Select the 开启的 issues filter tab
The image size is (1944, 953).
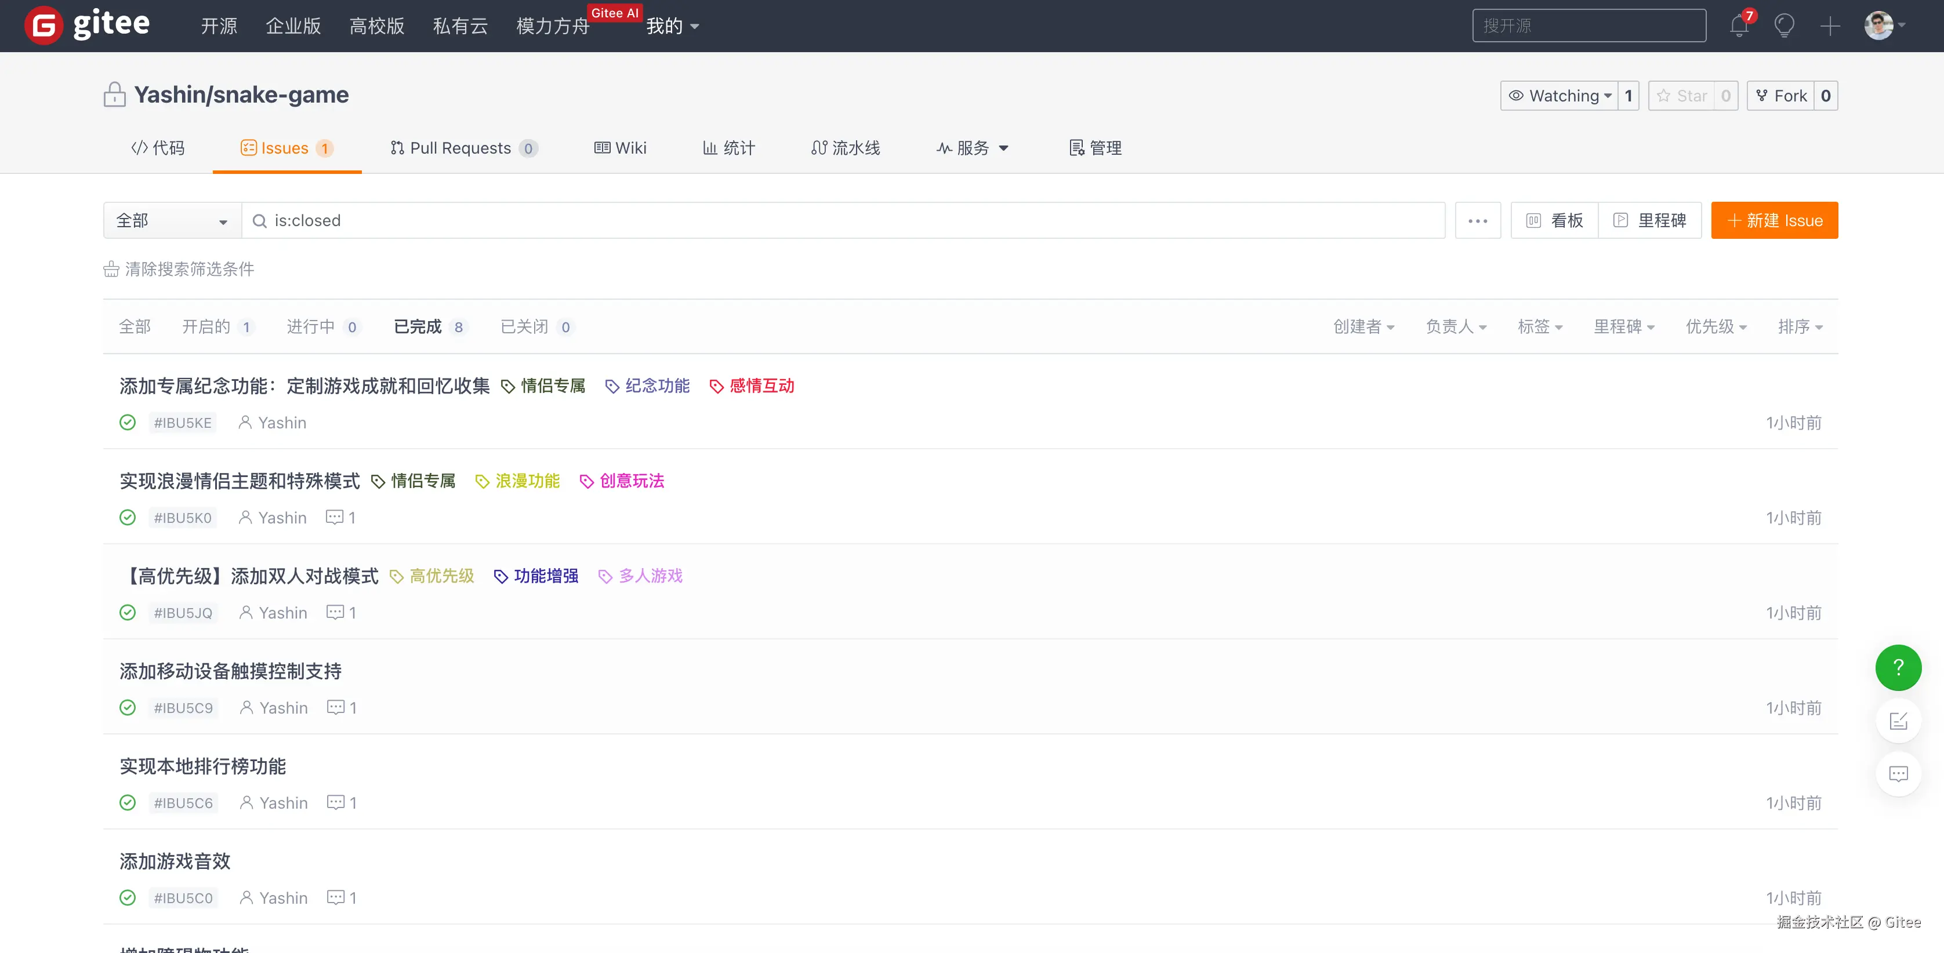(x=206, y=327)
